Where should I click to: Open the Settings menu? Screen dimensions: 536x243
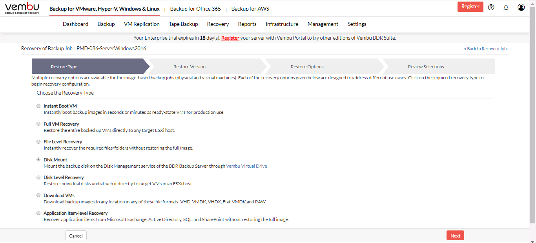pos(357,24)
